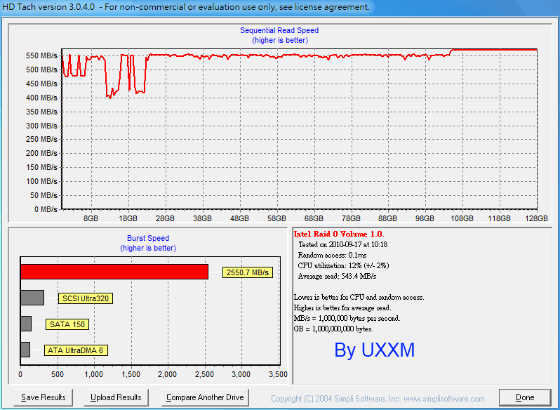
Task: Click the Intel Raid 0 Volume 1.0. heading
Action: (x=338, y=234)
